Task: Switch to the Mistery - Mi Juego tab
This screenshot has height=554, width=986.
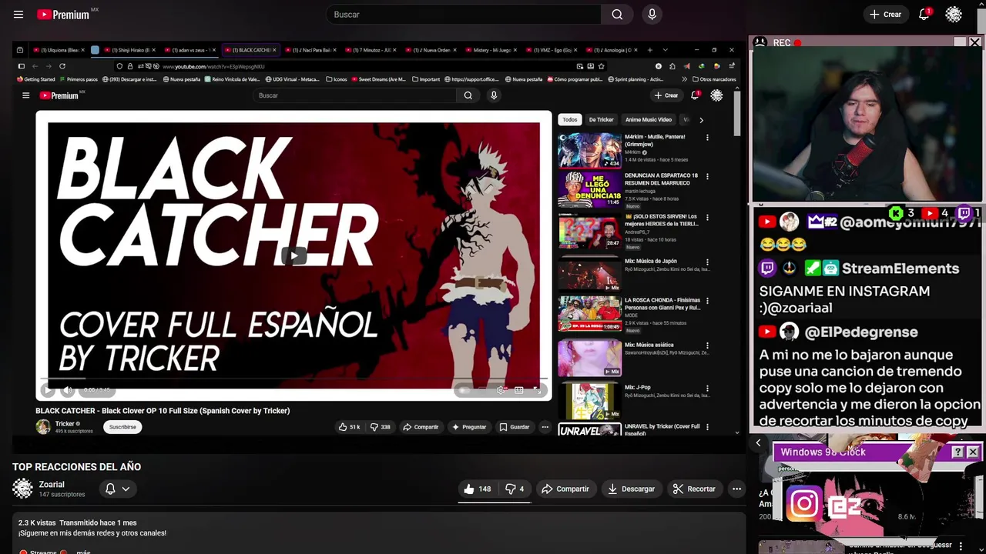Action: point(493,50)
